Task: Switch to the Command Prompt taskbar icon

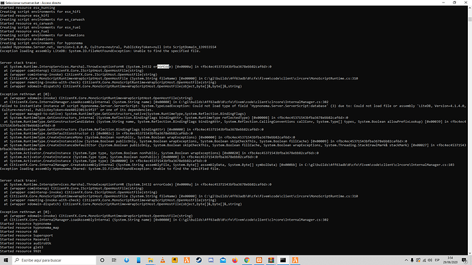Action: pyautogui.click(x=283, y=260)
